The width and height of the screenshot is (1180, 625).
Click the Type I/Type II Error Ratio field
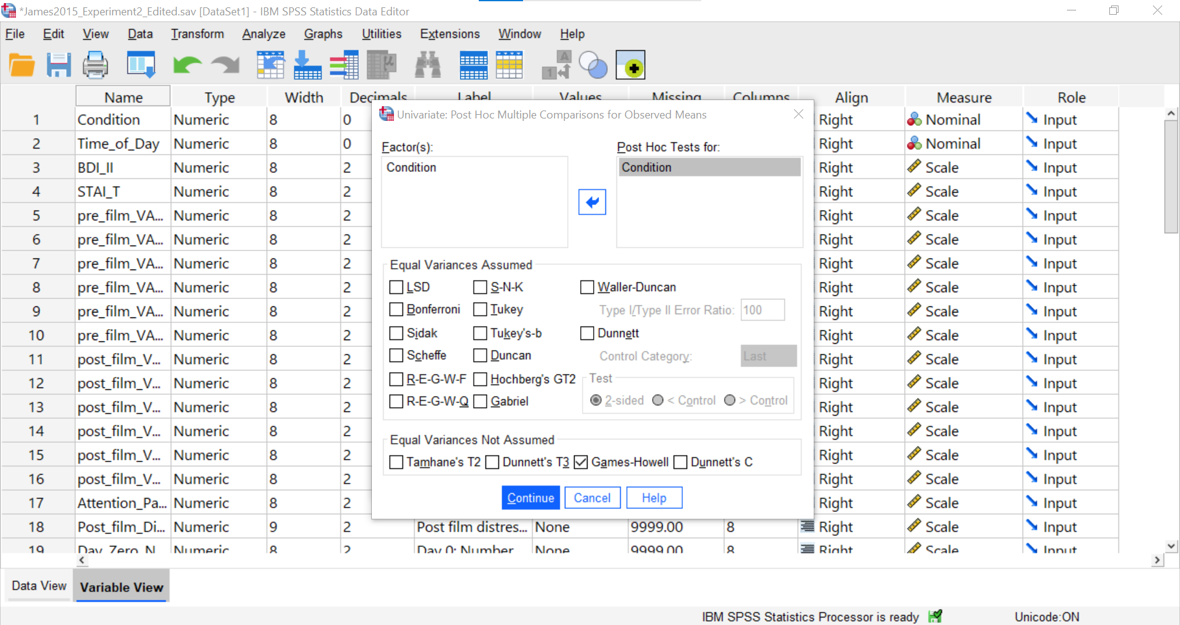[x=763, y=310]
